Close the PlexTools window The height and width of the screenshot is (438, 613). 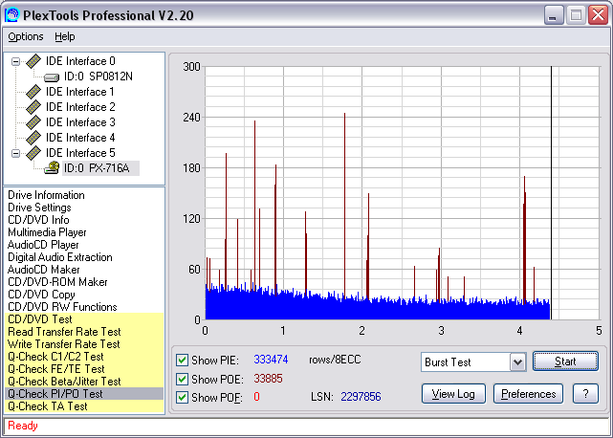click(x=598, y=15)
